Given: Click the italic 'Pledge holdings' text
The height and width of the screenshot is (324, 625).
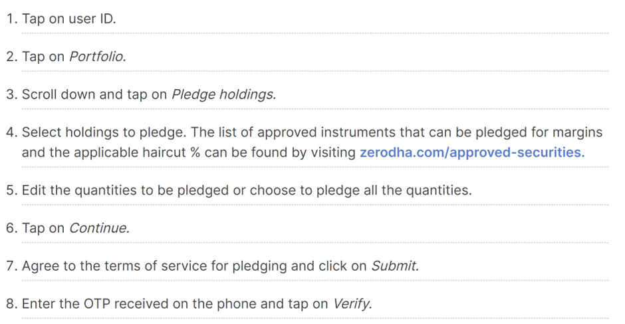Looking at the screenshot, I should point(223,94).
